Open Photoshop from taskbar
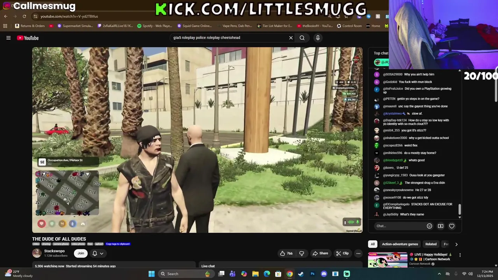Screen dimensions: 498x280 312,274
